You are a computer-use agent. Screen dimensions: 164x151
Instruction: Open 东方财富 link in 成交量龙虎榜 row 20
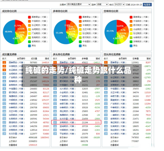click(17, 134)
